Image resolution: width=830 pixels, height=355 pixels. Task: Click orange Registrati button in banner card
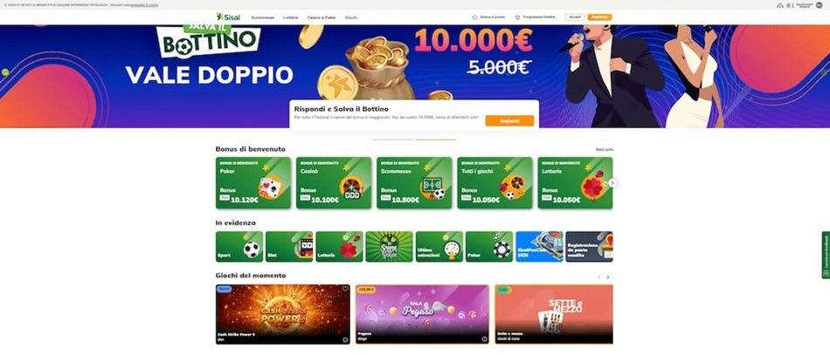509,121
